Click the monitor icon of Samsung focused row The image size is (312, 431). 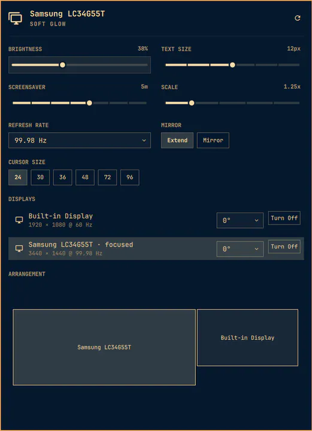point(19,249)
